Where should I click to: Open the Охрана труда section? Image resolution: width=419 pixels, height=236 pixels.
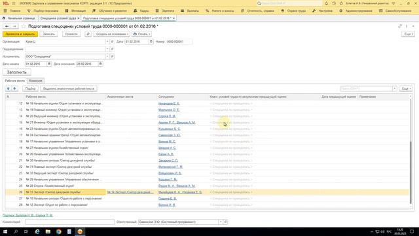pos(293,10)
